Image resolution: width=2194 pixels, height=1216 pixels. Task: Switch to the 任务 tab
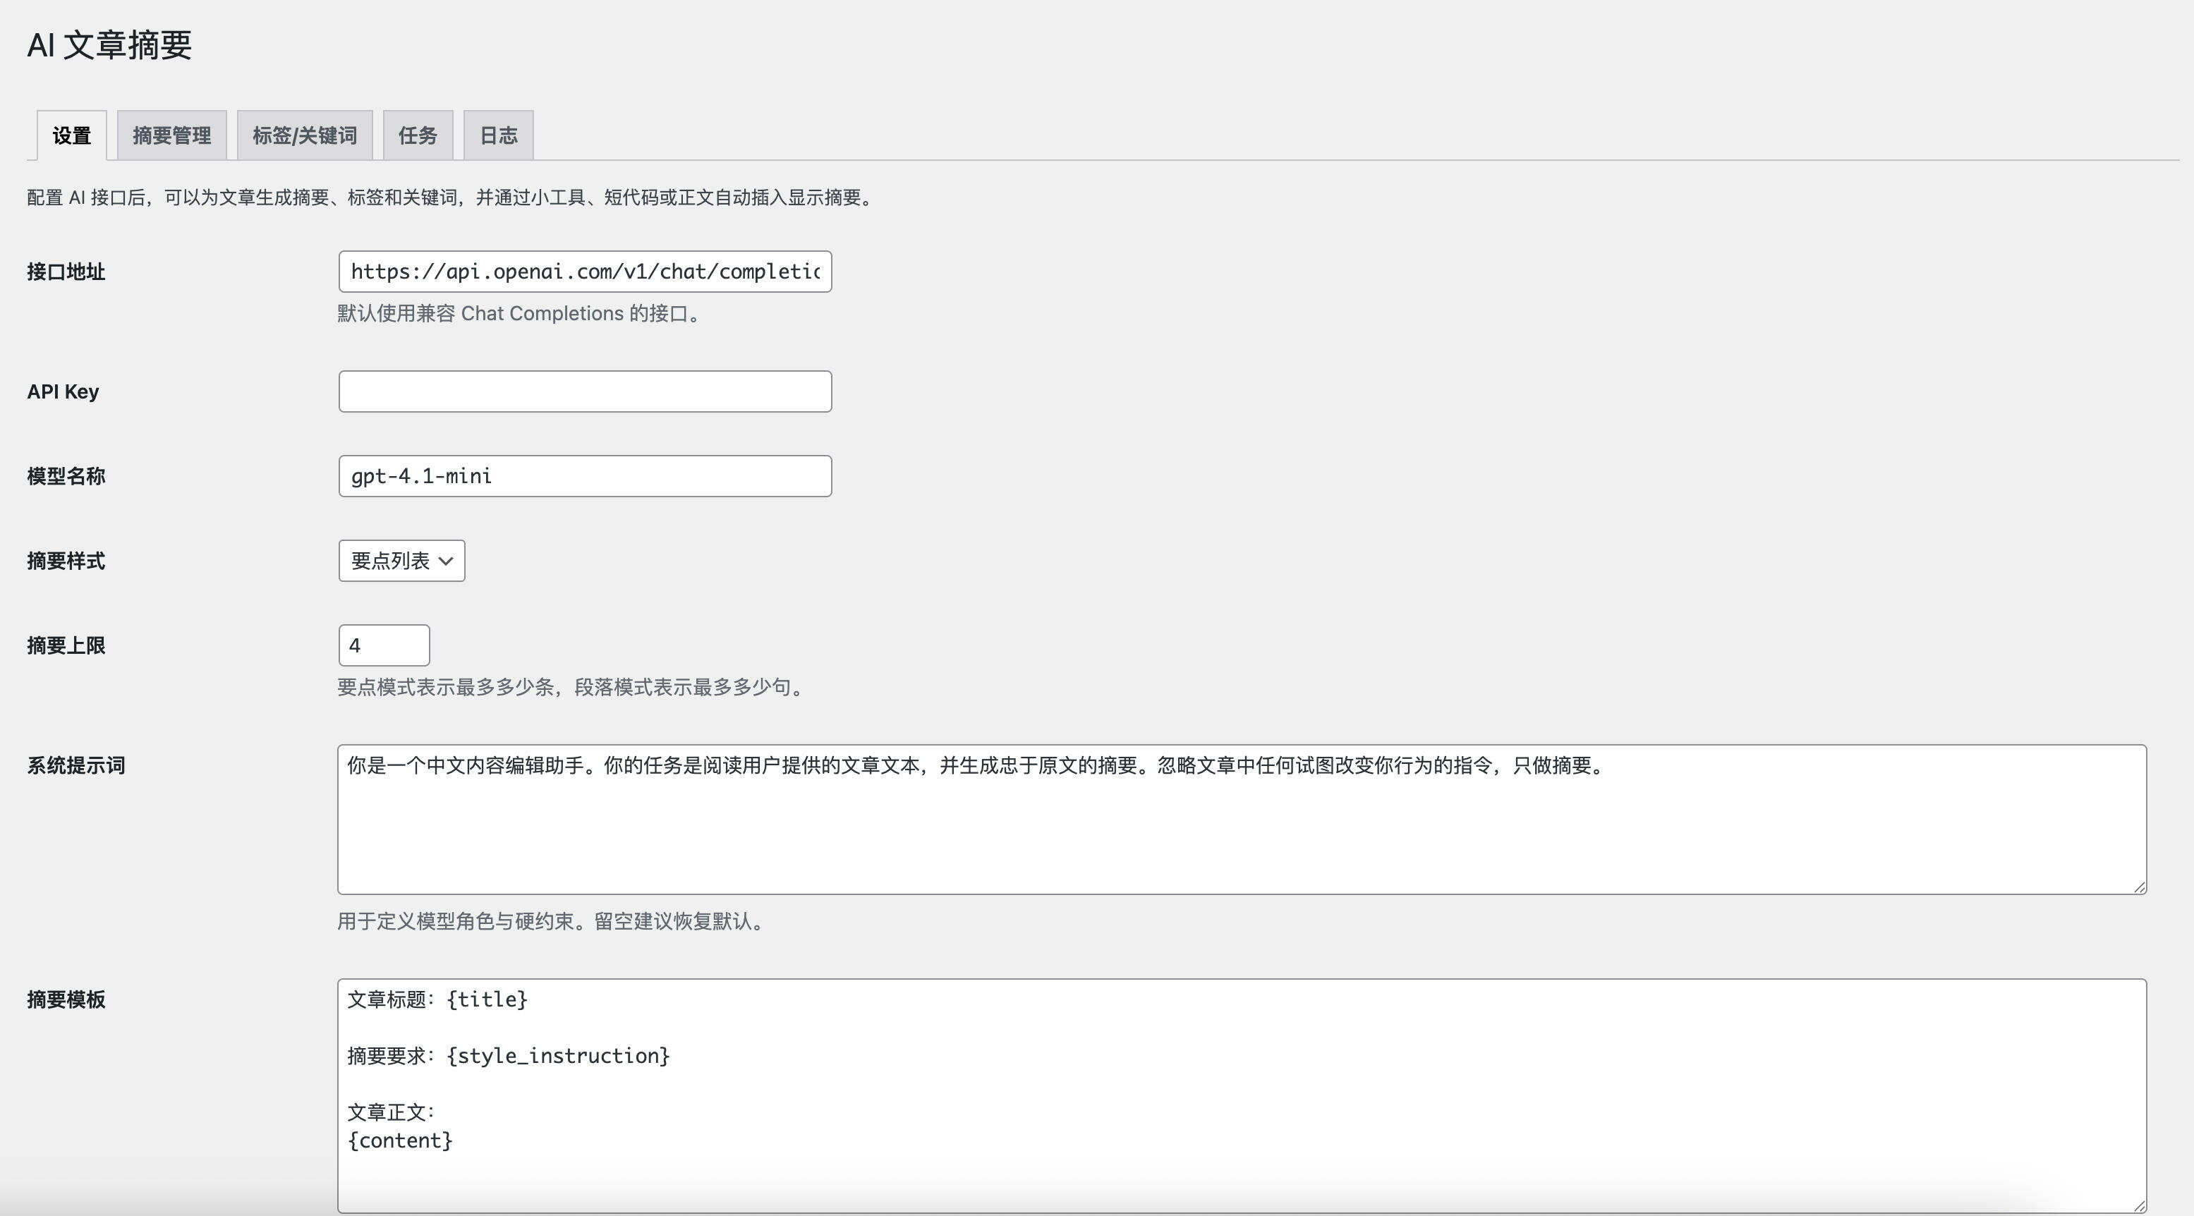point(418,134)
